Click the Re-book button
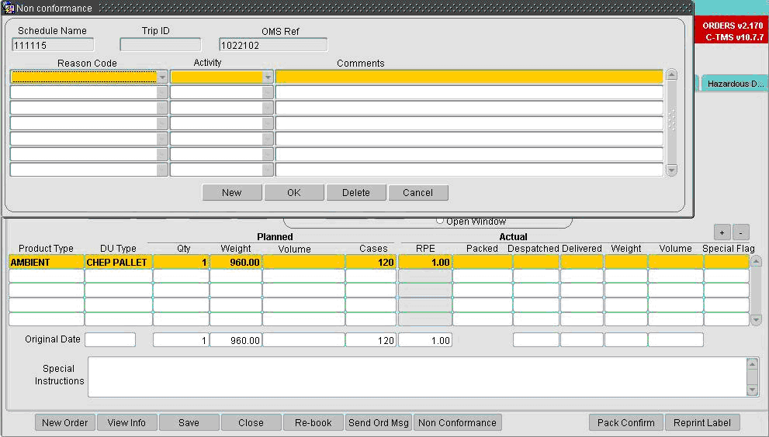 click(x=313, y=422)
